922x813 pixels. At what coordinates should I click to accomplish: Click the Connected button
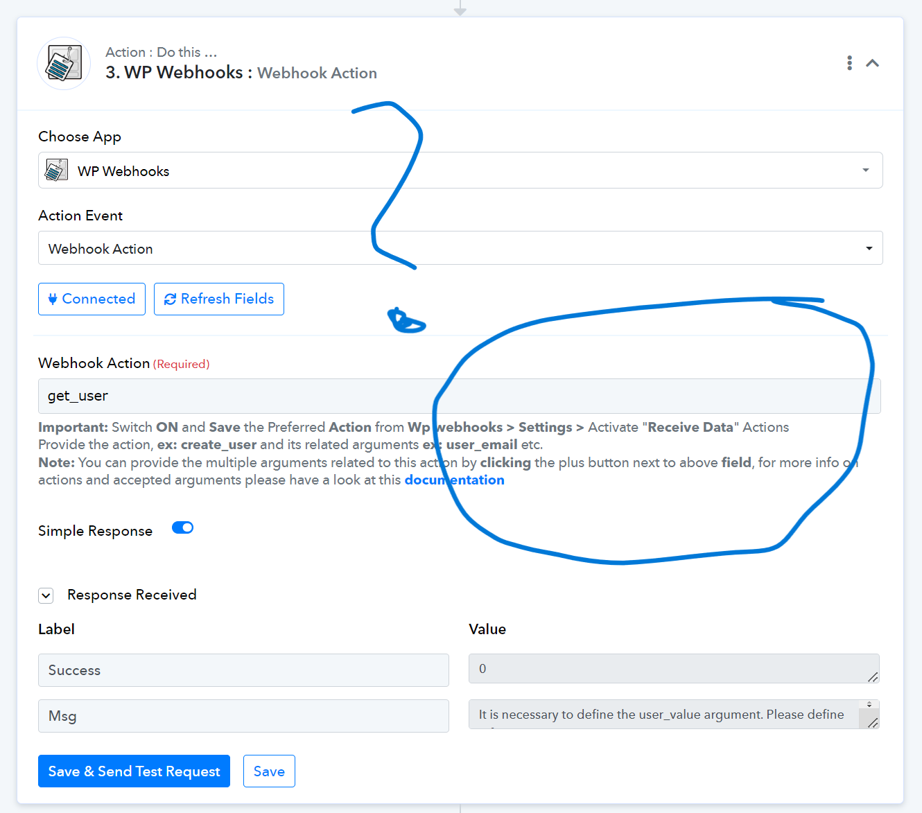point(92,299)
